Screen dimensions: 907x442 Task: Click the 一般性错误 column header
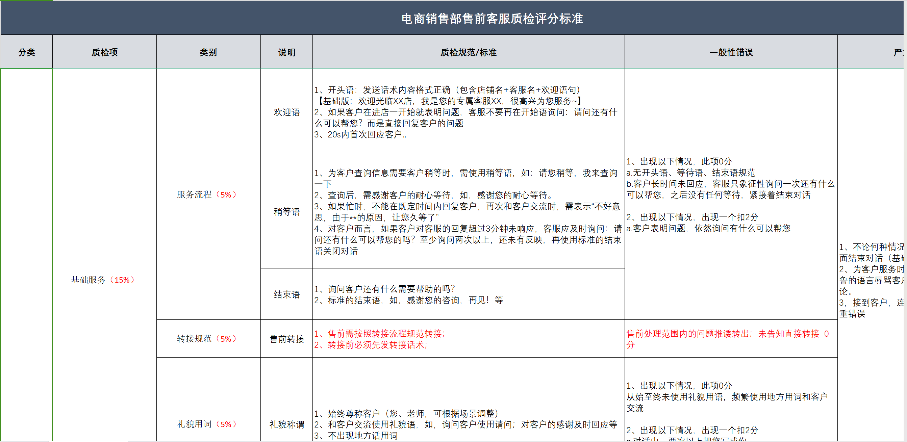731,52
